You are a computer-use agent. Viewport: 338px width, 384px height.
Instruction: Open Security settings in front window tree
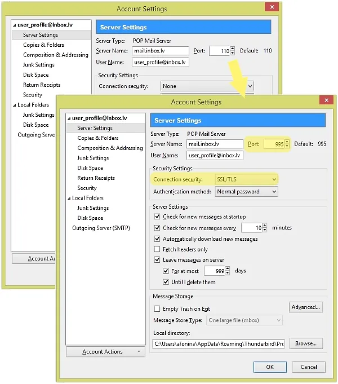87,188
